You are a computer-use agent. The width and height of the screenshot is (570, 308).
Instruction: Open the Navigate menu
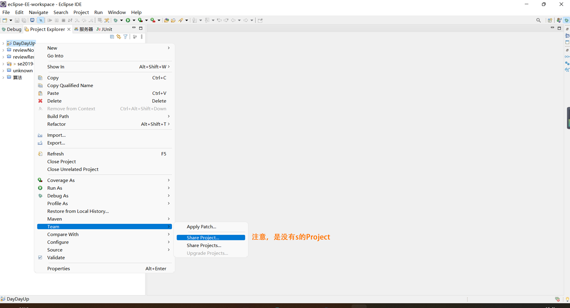(38, 12)
